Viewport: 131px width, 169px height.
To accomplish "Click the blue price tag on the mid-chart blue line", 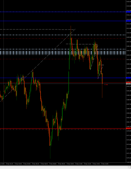I will coord(129,78).
